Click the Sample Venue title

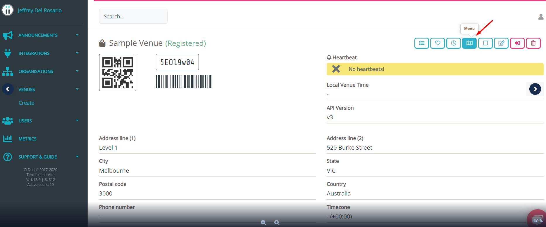click(x=136, y=43)
